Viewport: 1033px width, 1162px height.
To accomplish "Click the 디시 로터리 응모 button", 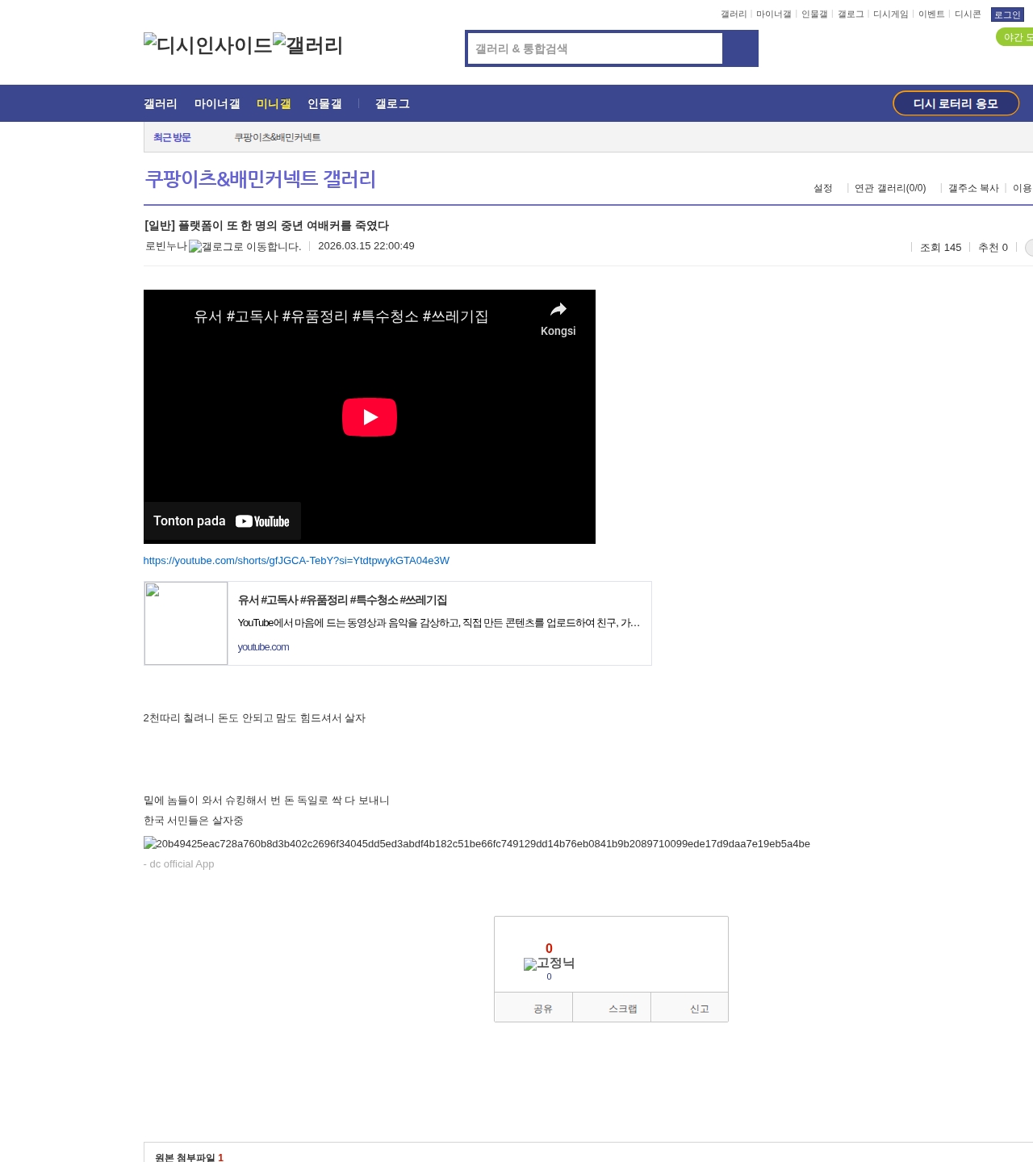I will point(956,103).
